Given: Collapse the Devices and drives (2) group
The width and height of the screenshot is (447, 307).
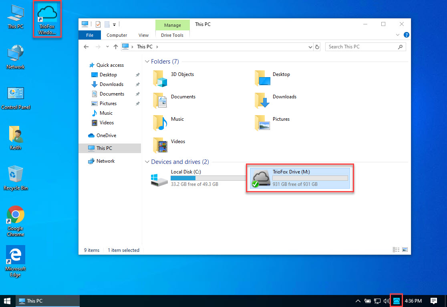Looking at the screenshot, I should [147, 161].
